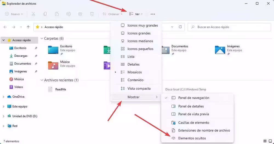Click the Cut scissors icon in toolbar
The width and height of the screenshot is (274, 144).
coord(33,14)
